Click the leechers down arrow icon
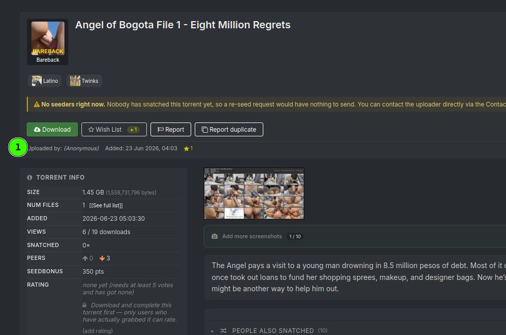 click(x=102, y=258)
